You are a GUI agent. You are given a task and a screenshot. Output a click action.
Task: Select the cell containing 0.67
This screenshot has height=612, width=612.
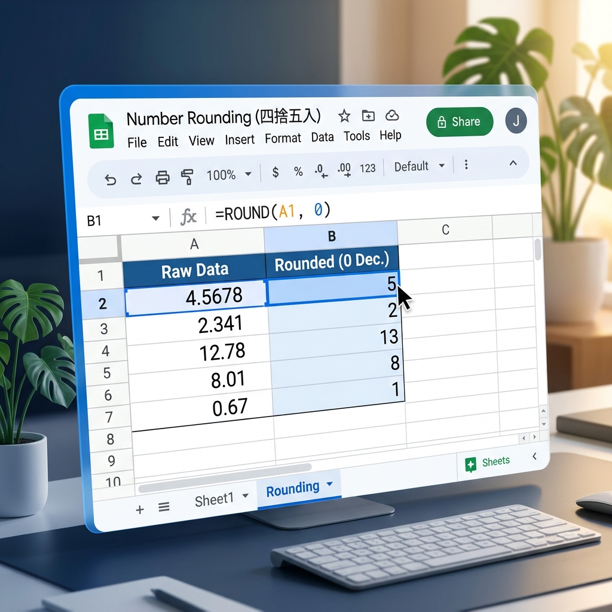click(203, 409)
